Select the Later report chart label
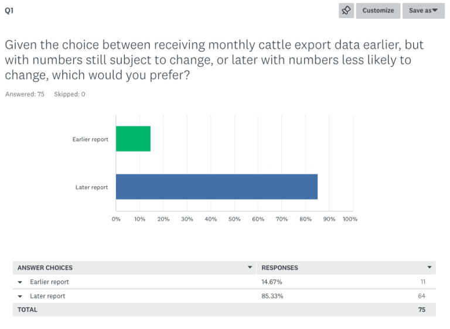This screenshot has width=450, height=329. pos(92,187)
